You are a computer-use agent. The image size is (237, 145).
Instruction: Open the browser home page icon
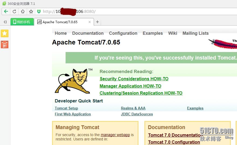(x=23, y=12)
